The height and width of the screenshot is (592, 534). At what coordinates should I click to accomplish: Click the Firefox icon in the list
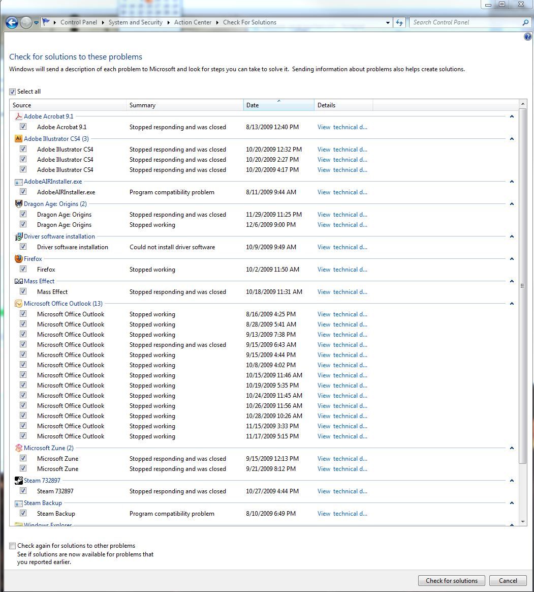pyautogui.click(x=19, y=258)
